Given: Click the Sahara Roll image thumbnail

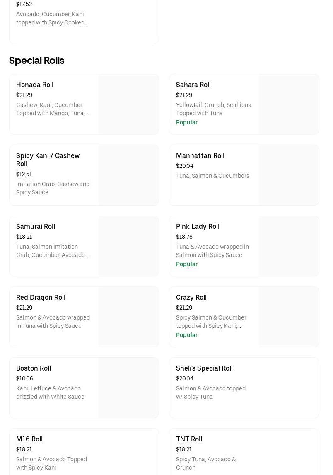Looking at the screenshot, I should point(289,104).
